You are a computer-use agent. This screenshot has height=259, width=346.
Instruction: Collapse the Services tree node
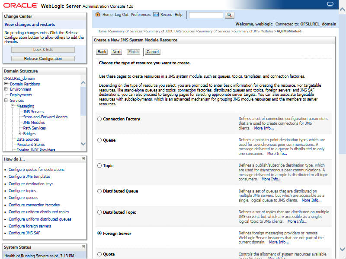tap(6, 100)
